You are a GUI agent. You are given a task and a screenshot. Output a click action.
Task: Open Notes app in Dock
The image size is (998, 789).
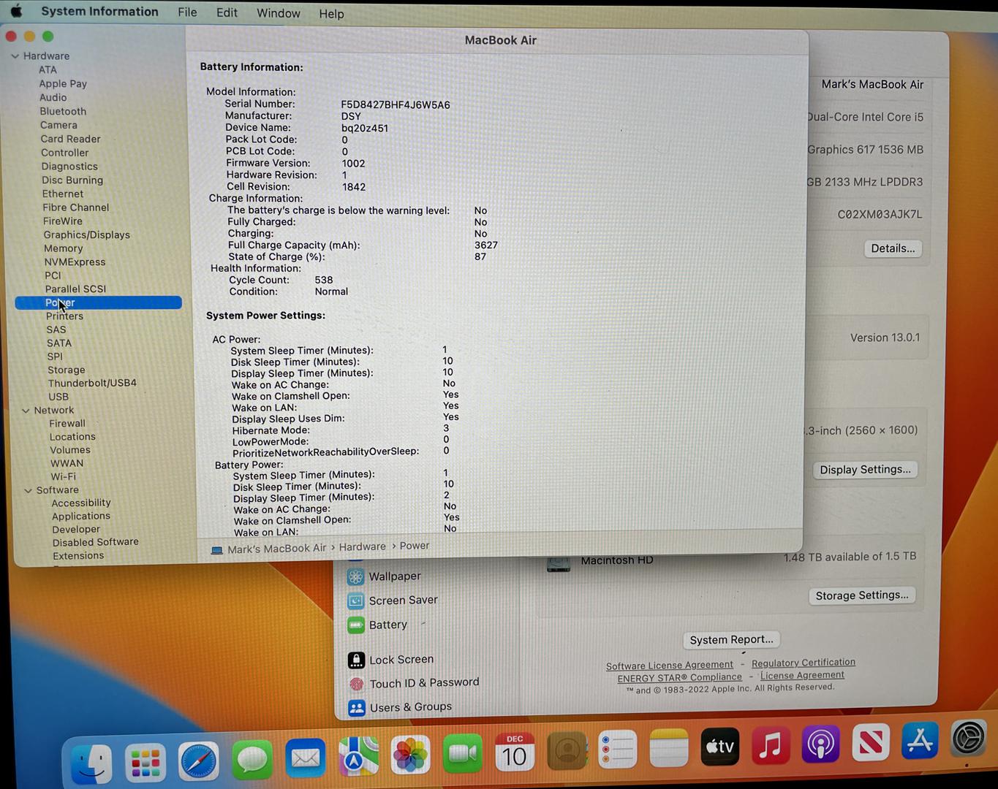point(669,748)
